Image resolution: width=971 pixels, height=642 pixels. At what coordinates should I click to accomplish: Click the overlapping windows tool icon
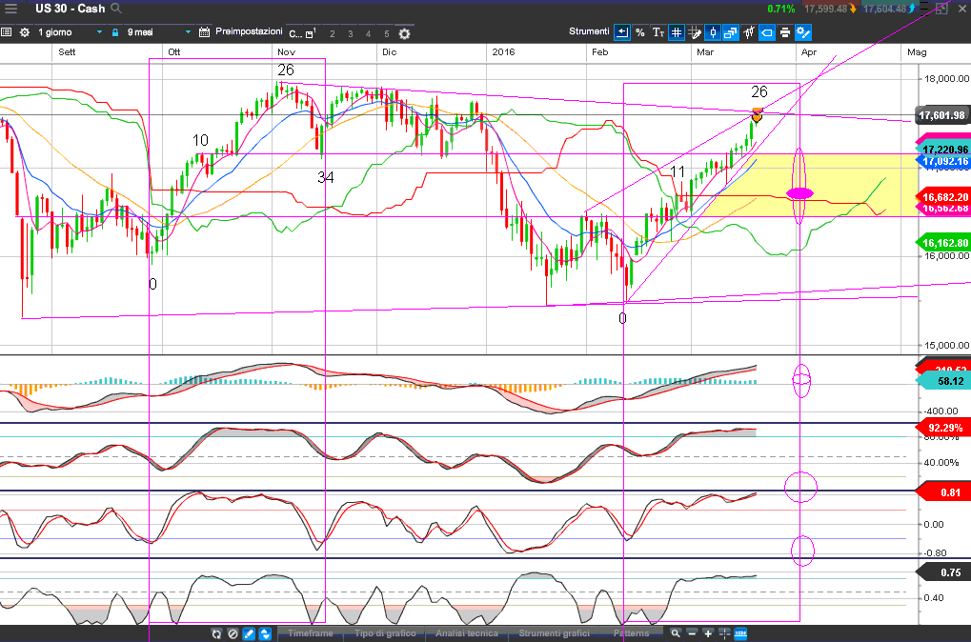[730, 32]
